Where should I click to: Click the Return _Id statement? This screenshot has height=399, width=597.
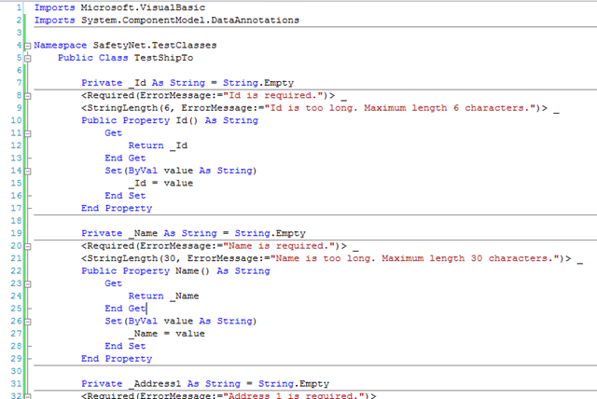pyautogui.click(x=158, y=145)
